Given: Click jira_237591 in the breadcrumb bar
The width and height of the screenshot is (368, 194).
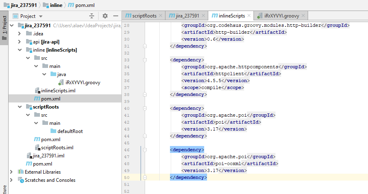Looking at the screenshot, I should coord(20,5).
